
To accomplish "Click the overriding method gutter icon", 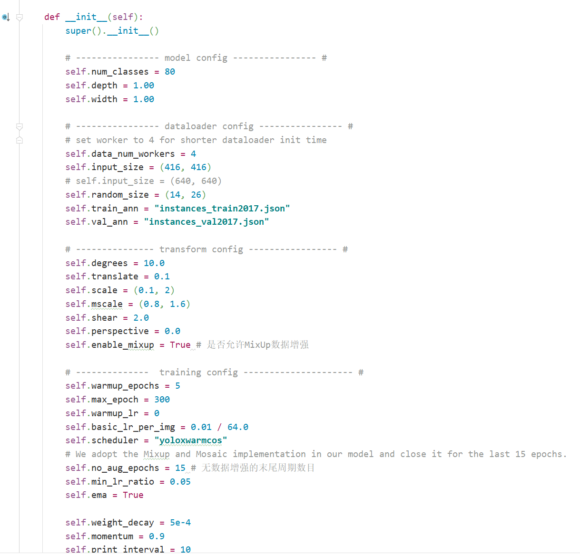I will pyautogui.click(x=5, y=17).
